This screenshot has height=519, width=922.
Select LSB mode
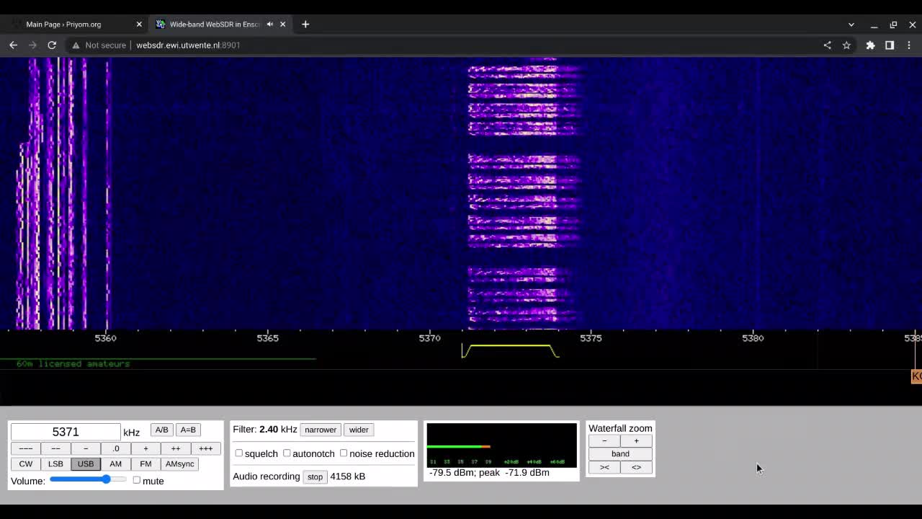coord(55,463)
